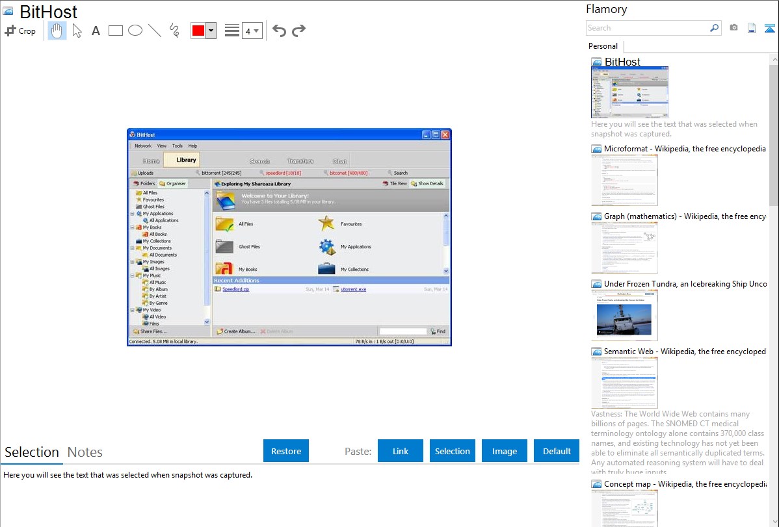Image resolution: width=779 pixels, height=527 pixels.
Task: Click the Paste Link button
Action: pos(401,451)
